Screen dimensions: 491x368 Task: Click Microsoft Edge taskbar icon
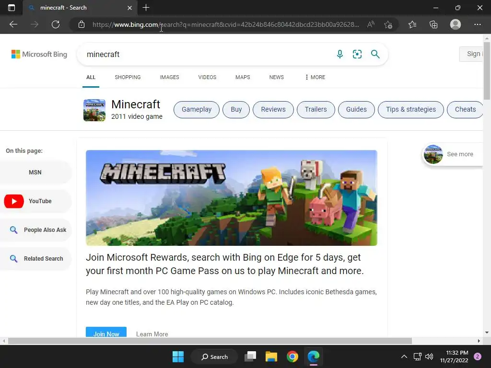pos(314,356)
